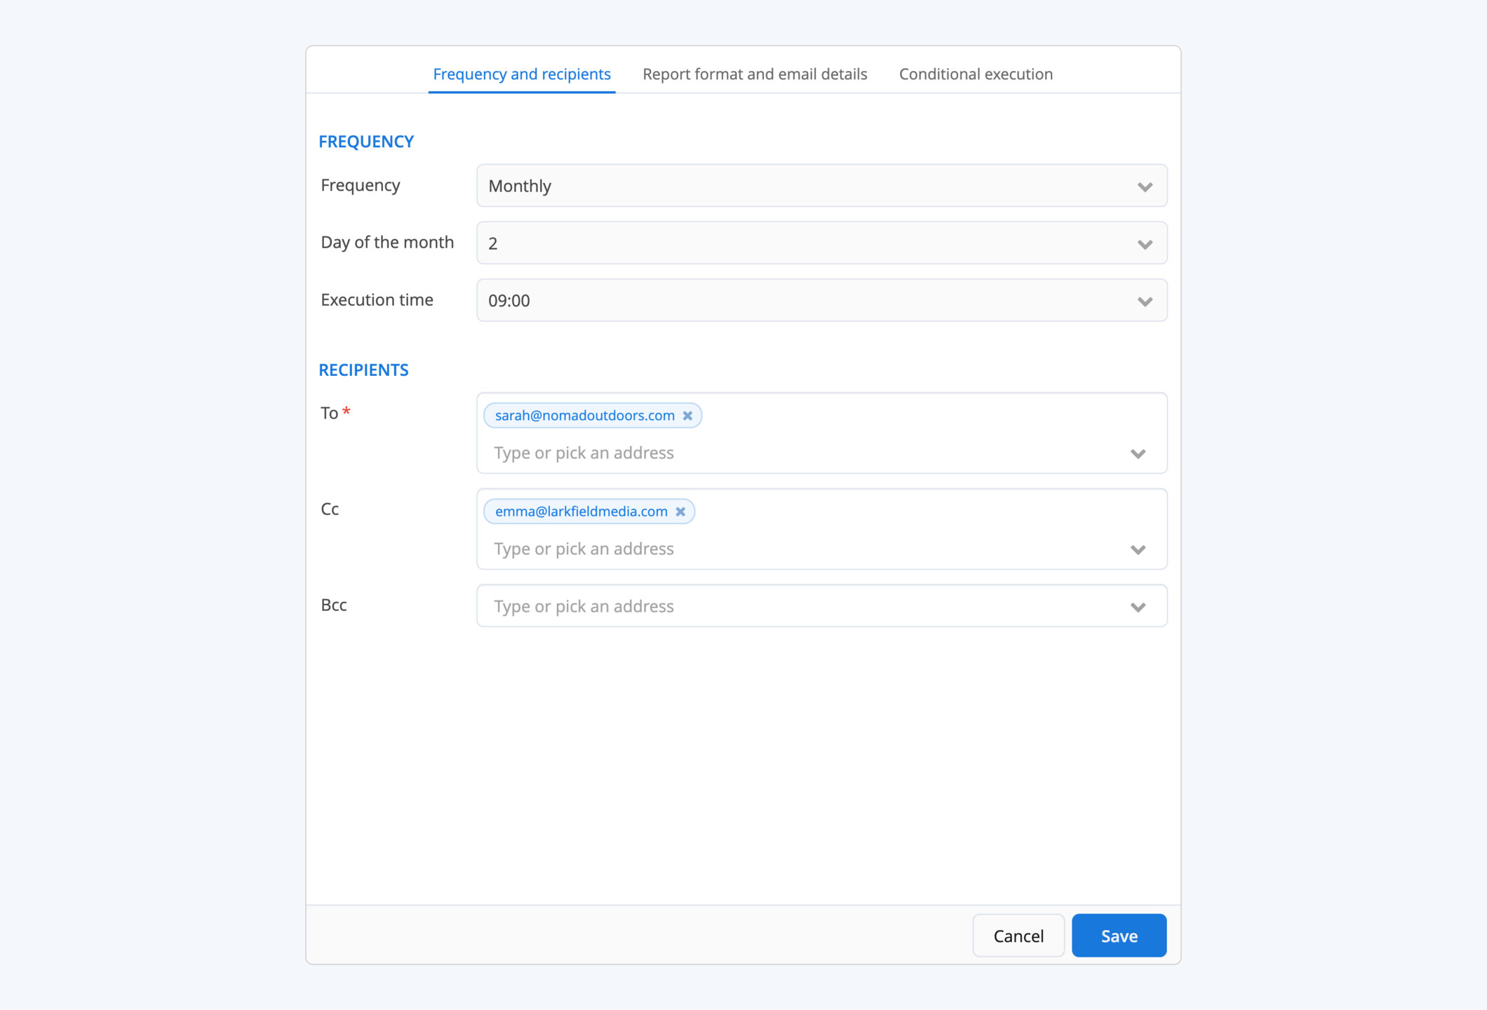1487x1010 pixels.
Task: Click the sarah@nomadoutdoors.com chip text
Action: (585, 416)
